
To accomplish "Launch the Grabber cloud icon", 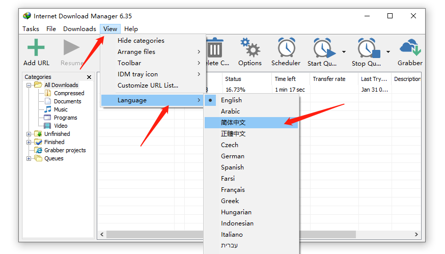I will [410, 47].
